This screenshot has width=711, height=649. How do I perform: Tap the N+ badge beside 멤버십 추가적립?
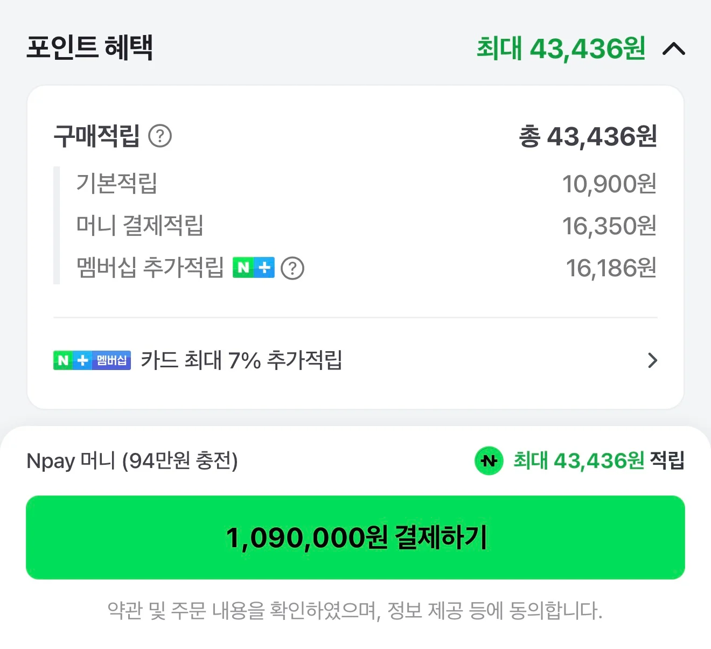pos(253,268)
